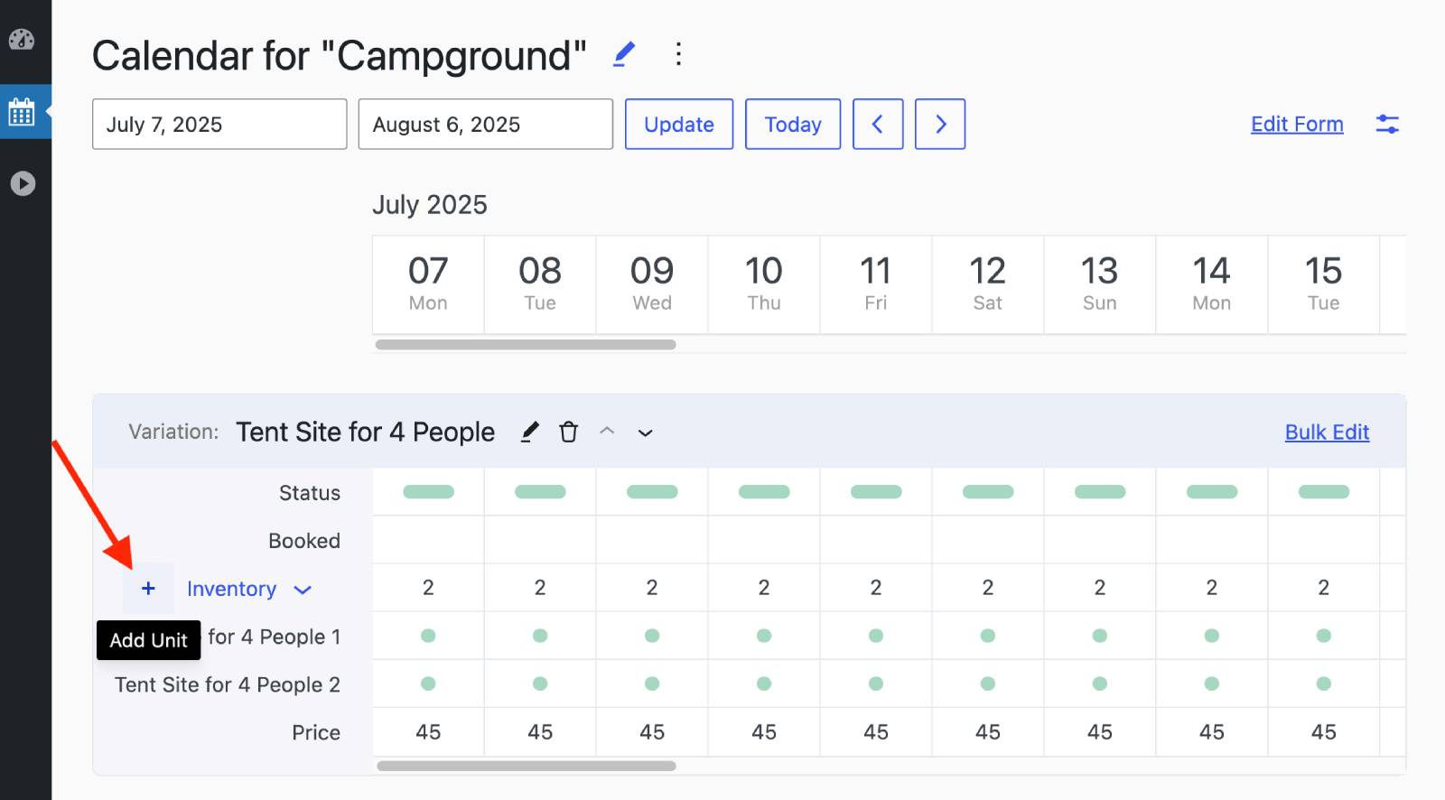Select the 09 Wed date header
1445x800 pixels.
click(x=652, y=284)
